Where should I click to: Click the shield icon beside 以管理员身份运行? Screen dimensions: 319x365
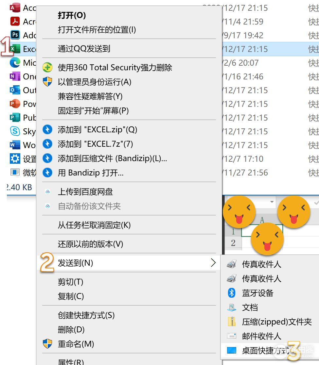click(47, 82)
